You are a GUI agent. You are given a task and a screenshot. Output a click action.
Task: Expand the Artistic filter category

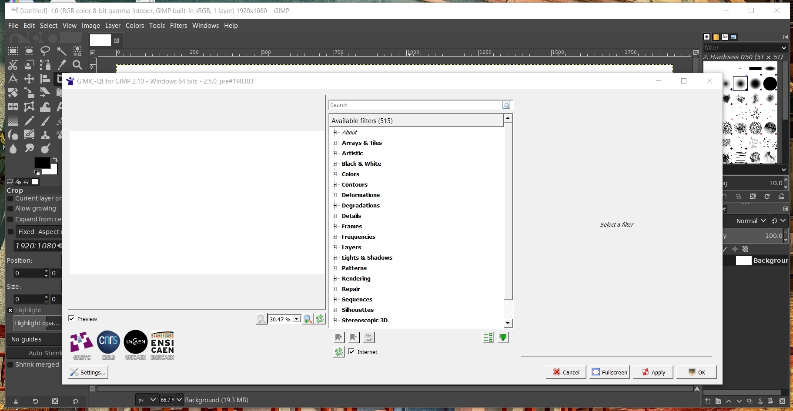click(335, 153)
